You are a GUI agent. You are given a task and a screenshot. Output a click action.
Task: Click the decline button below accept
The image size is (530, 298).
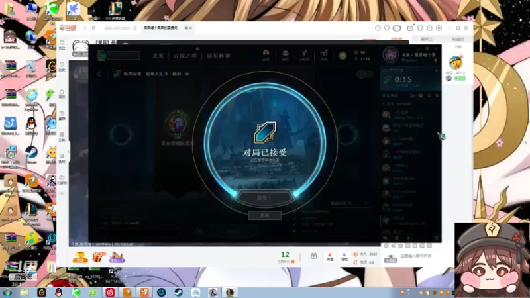coord(264,215)
